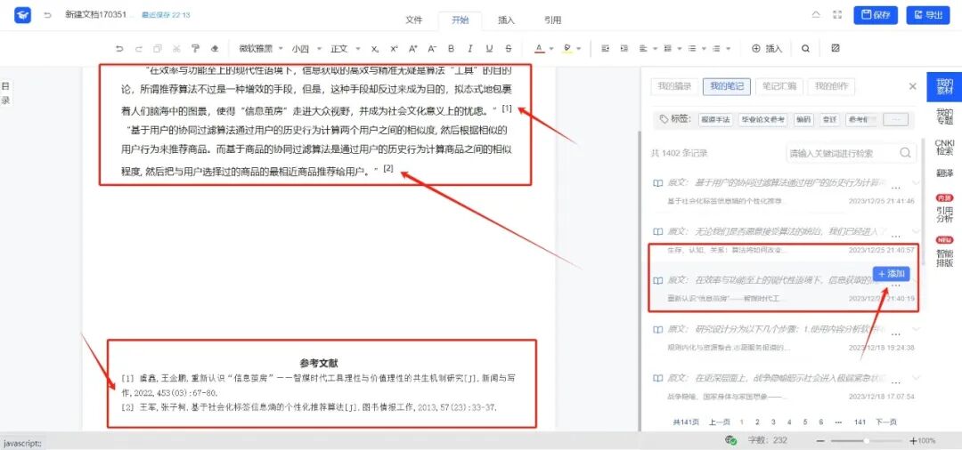Open the font color dropdown arrow
Image resolution: width=962 pixels, height=450 pixels.
551,48
